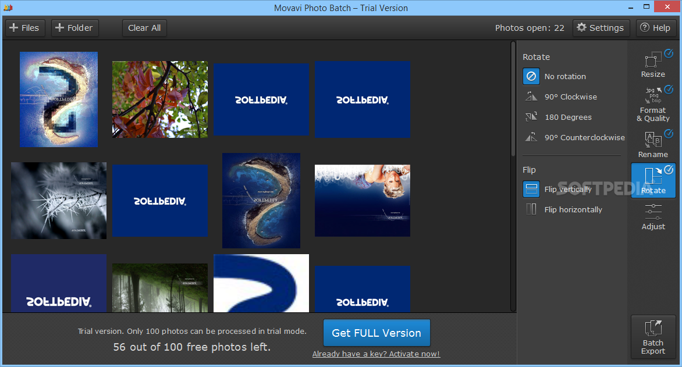The width and height of the screenshot is (682, 367).
Task: Toggle the Rename checkmark badge
Action: click(x=669, y=134)
